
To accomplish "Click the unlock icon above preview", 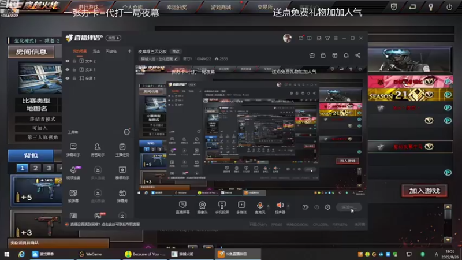I will (x=323, y=55).
